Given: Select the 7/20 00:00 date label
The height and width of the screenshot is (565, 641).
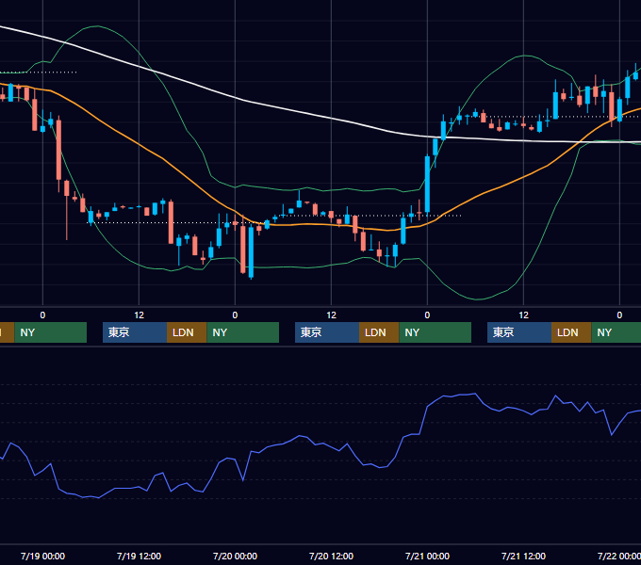Looking at the screenshot, I should pyautogui.click(x=235, y=556).
